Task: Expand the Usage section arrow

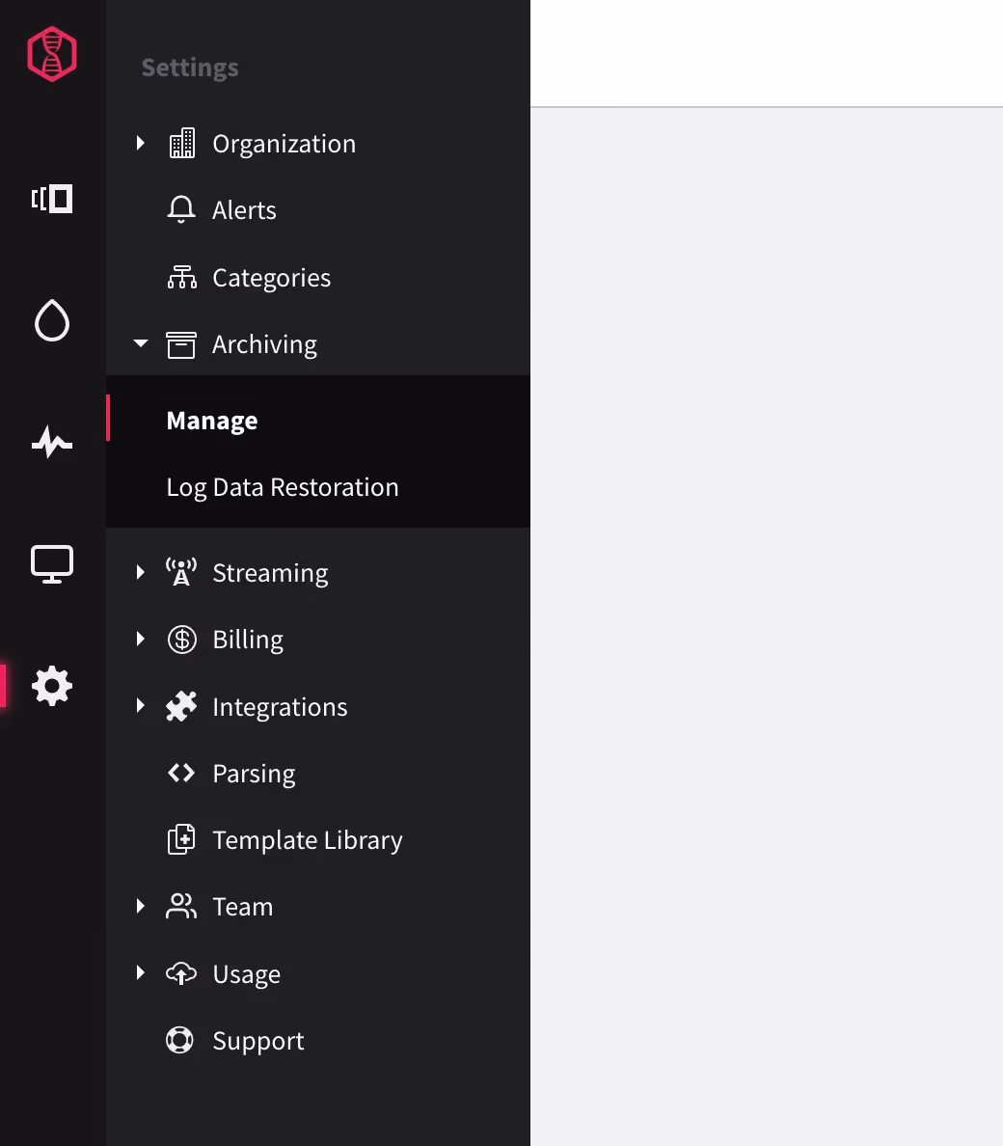Action: pyautogui.click(x=140, y=972)
